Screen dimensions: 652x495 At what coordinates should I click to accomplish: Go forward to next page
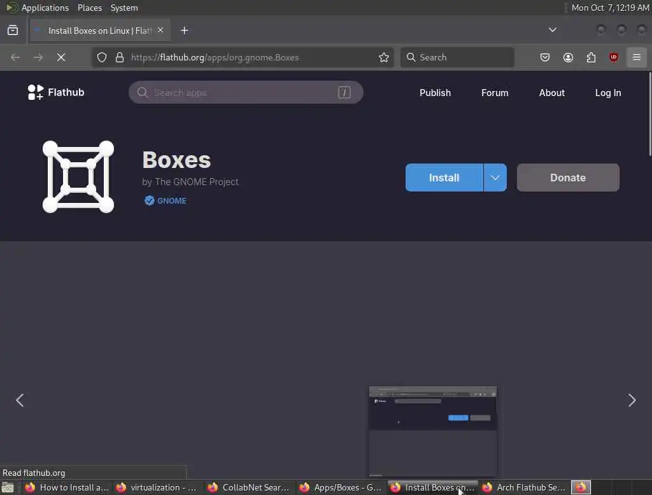pos(38,57)
